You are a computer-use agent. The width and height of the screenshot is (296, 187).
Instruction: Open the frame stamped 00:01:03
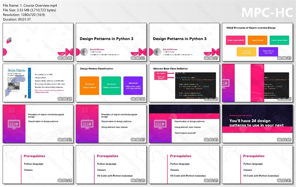pos(184,124)
